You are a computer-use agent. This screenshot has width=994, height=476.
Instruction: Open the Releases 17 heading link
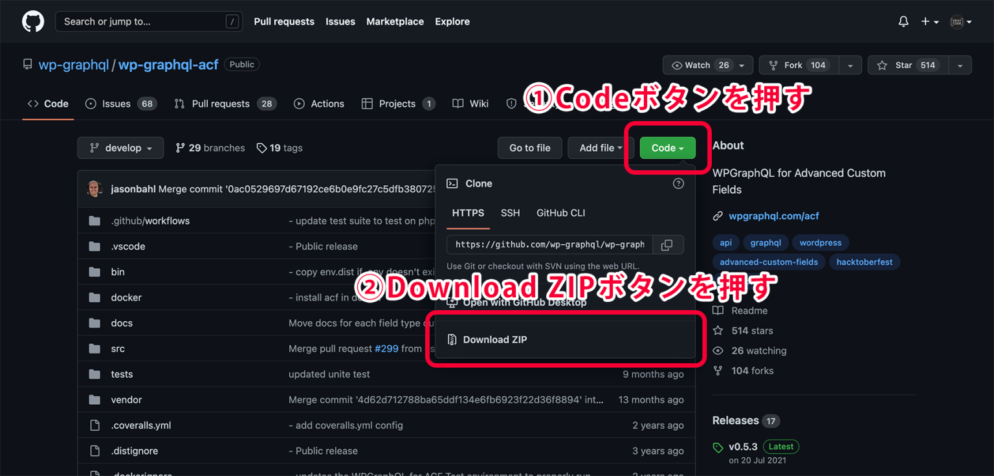[746, 420]
